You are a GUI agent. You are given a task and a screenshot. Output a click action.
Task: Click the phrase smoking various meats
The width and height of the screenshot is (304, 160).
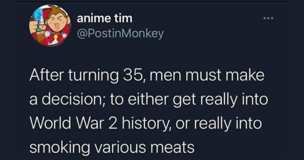pyautogui.click(x=111, y=147)
